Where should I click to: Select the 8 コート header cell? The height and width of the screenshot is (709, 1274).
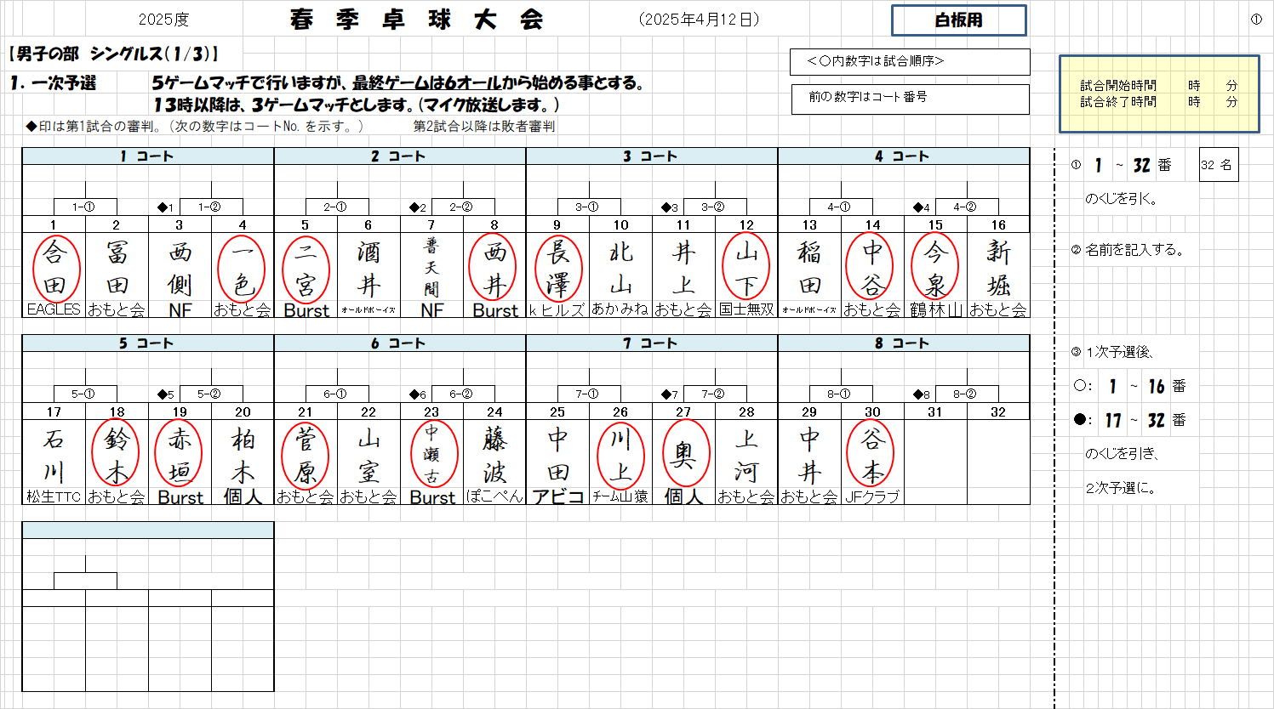click(904, 343)
